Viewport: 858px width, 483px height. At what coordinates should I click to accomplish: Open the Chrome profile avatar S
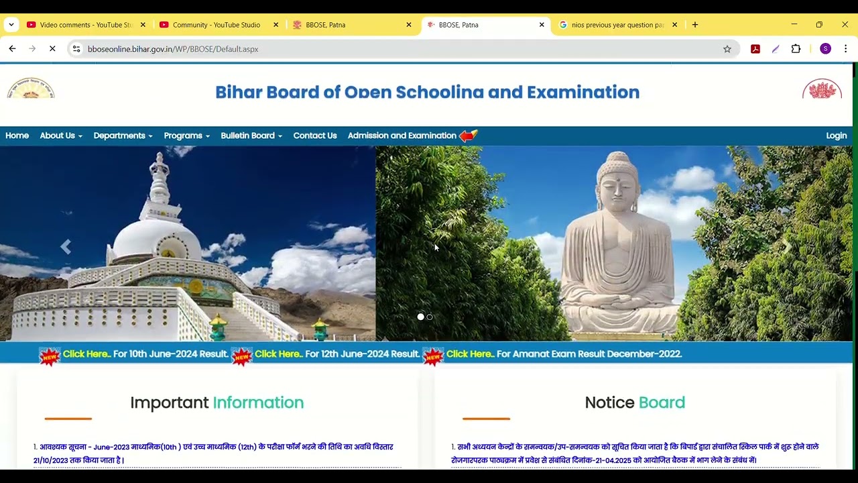click(825, 49)
